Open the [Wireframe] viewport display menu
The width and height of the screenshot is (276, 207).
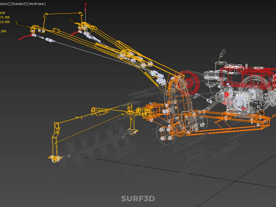coord(37,4)
